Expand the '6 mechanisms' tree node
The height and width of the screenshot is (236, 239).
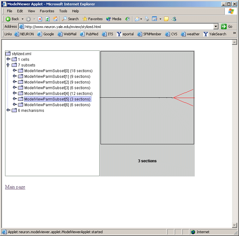pyautogui.click(x=9, y=110)
